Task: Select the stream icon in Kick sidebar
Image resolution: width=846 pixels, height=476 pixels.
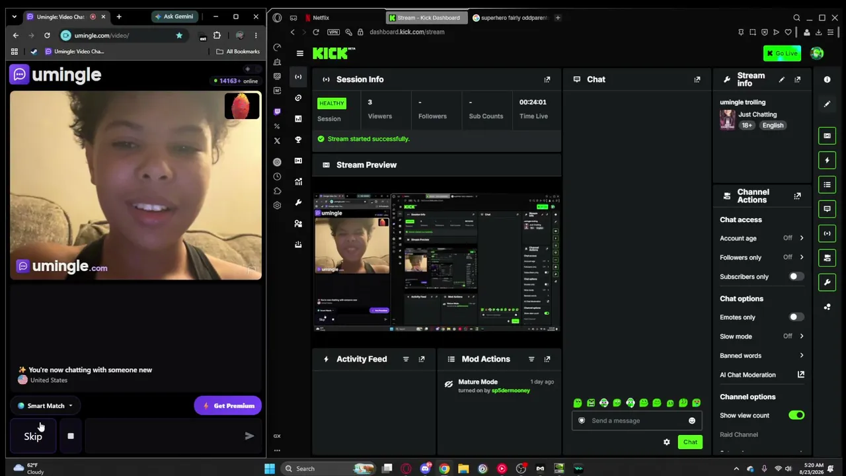Action: pyautogui.click(x=298, y=77)
